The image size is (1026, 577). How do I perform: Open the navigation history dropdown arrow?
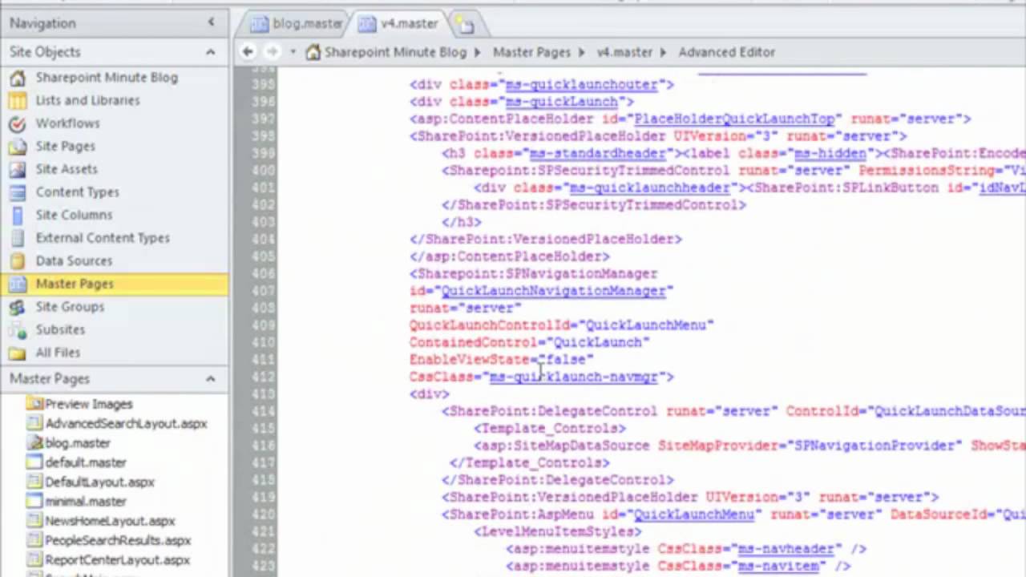293,52
